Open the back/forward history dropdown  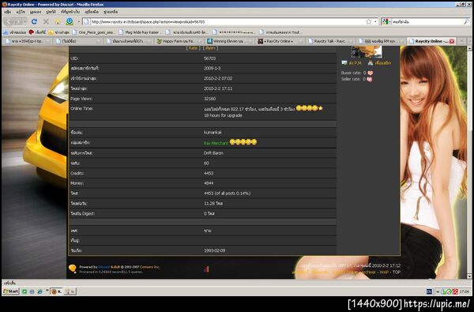point(24,21)
